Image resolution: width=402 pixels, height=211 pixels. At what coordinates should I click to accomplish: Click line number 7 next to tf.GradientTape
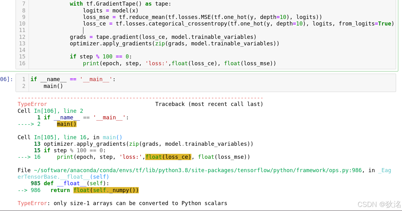(x=24, y=4)
